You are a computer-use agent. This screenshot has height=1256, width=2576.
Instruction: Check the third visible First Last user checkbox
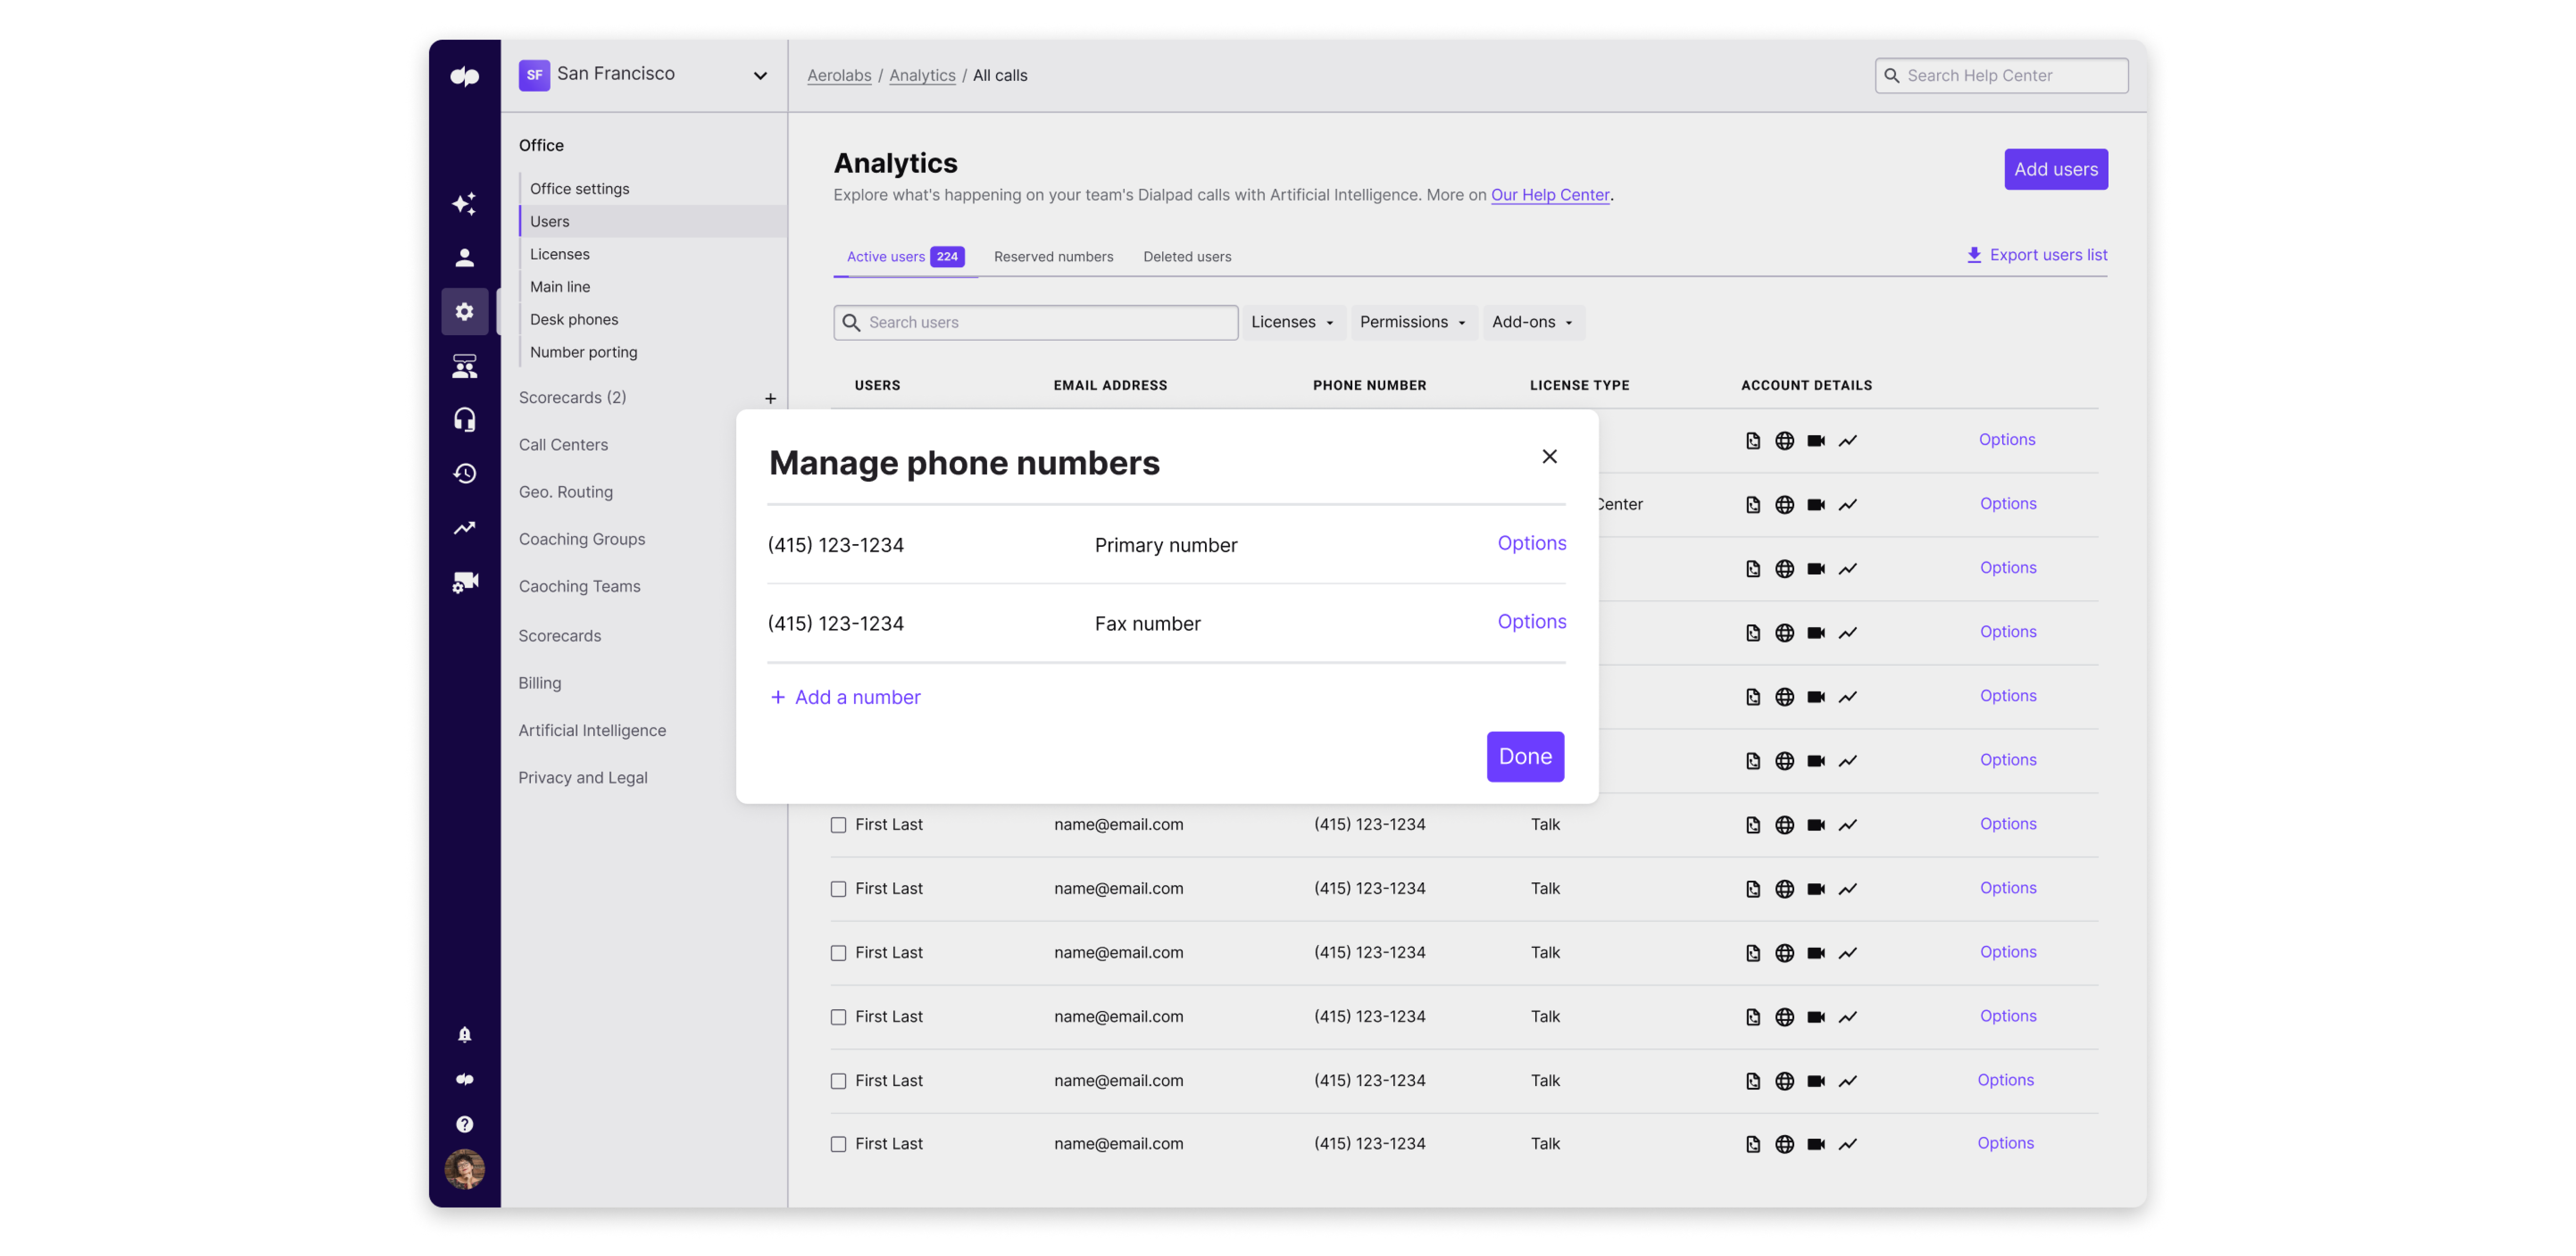838,953
